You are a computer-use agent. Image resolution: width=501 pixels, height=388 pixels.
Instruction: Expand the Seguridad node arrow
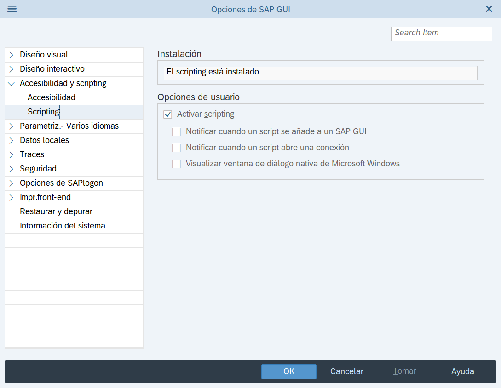point(12,169)
